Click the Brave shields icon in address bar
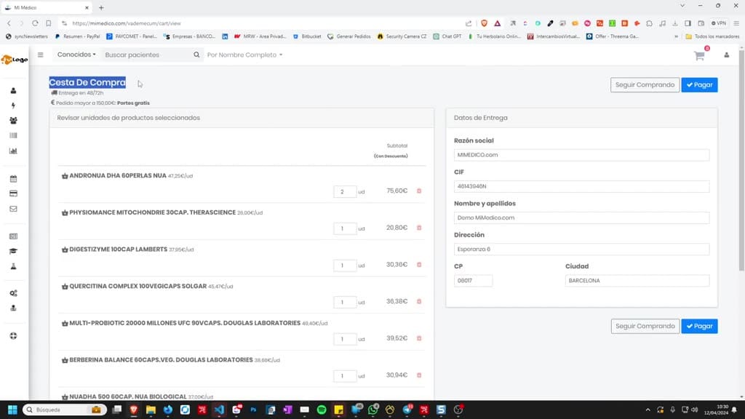 pos(484,23)
